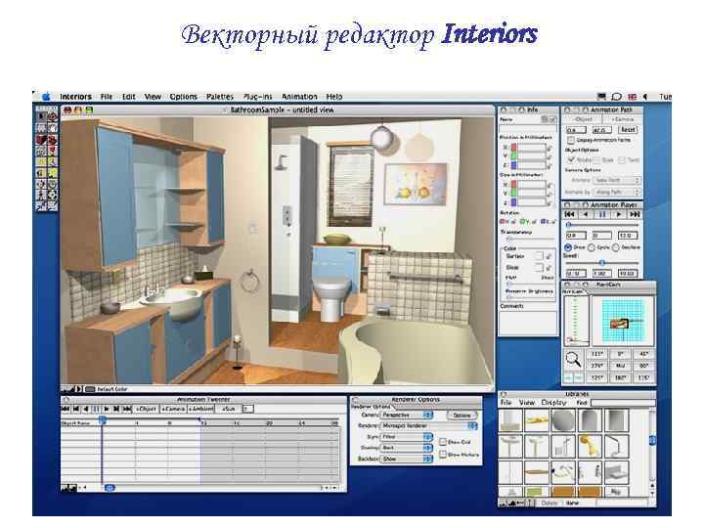The image size is (704, 528).
Task: Toggle the Show Grid checkbox
Action: pos(442,442)
